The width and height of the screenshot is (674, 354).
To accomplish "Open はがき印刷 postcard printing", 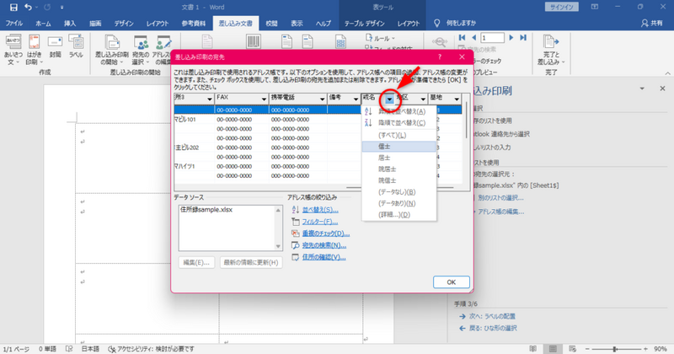I will [34, 50].
